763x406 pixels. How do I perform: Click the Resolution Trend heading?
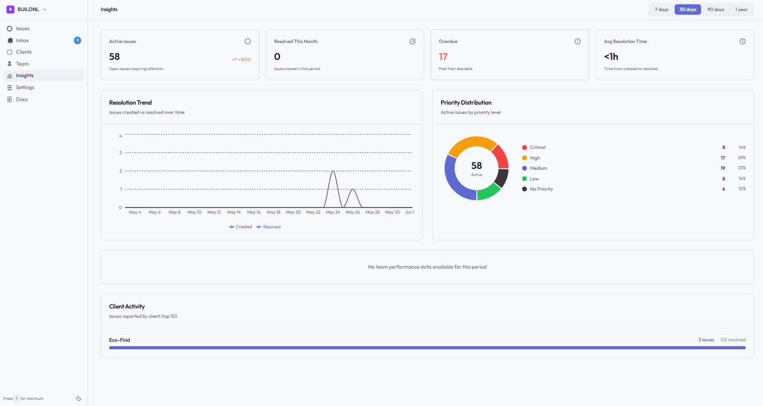[x=130, y=103]
